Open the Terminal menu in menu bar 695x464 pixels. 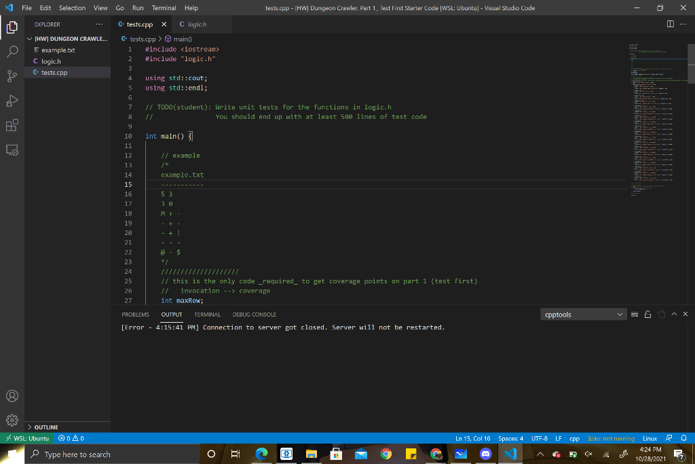[x=164, y=7]
